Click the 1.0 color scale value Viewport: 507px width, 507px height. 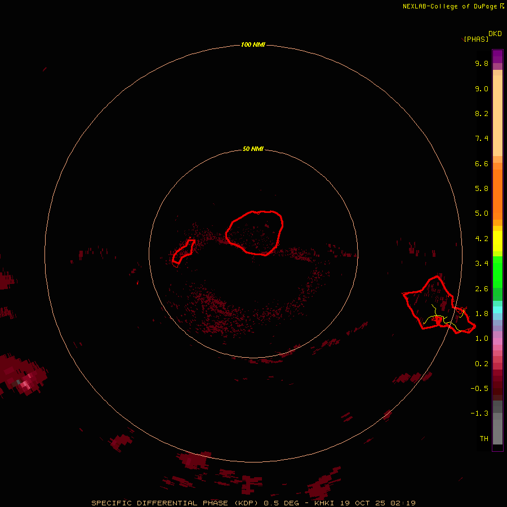pos(482,339)
